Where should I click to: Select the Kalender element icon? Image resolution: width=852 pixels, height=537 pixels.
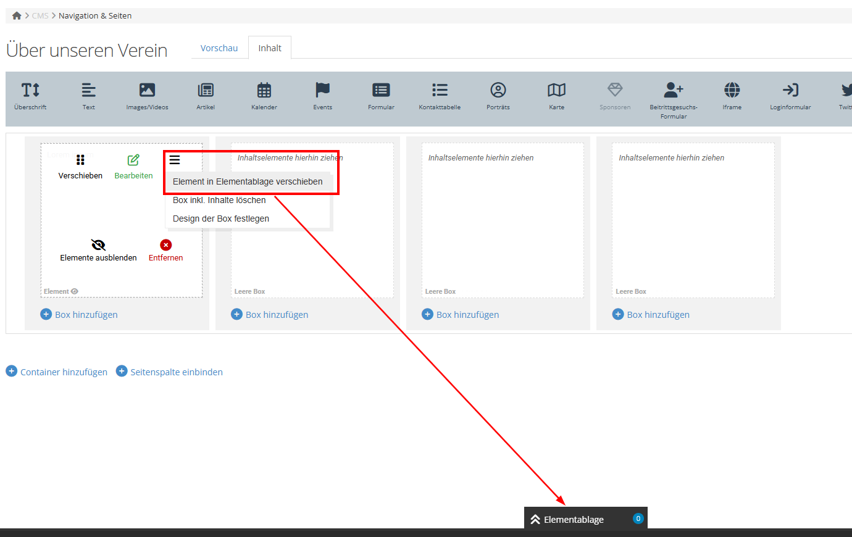pyautogui.click(x=264, y=90)
